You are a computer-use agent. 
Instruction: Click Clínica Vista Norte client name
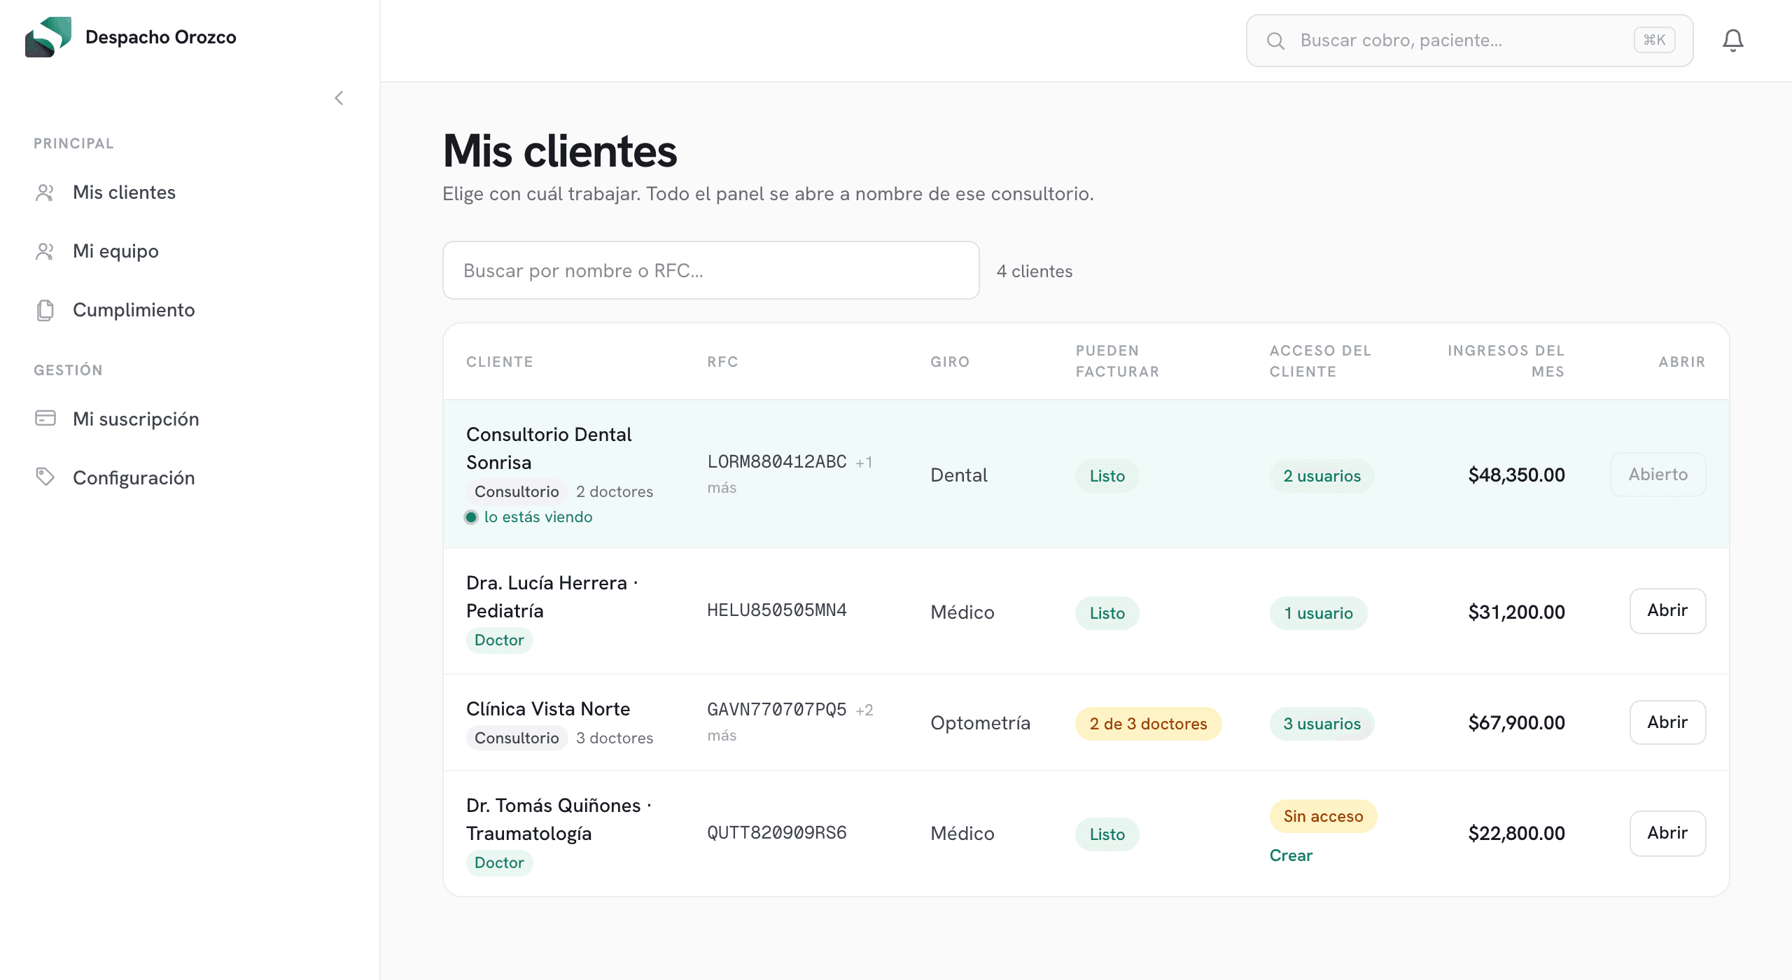coord(548,709)
